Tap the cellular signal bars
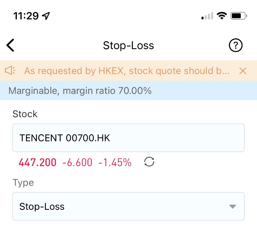257x231 pixels. pos(207,16)
